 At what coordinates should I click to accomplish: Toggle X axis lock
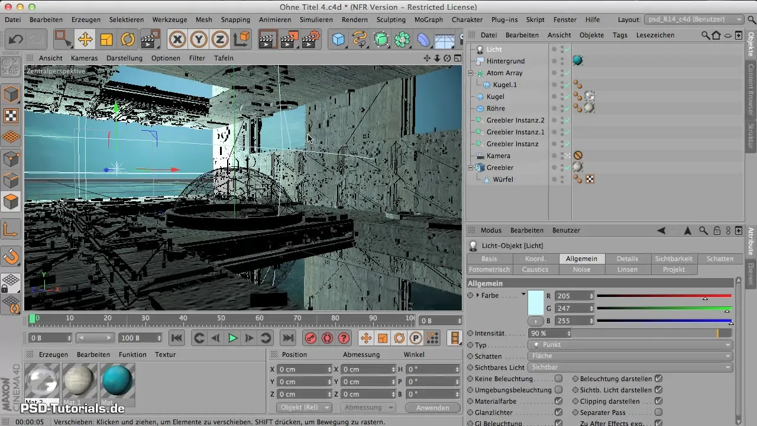tap(177, 40)
